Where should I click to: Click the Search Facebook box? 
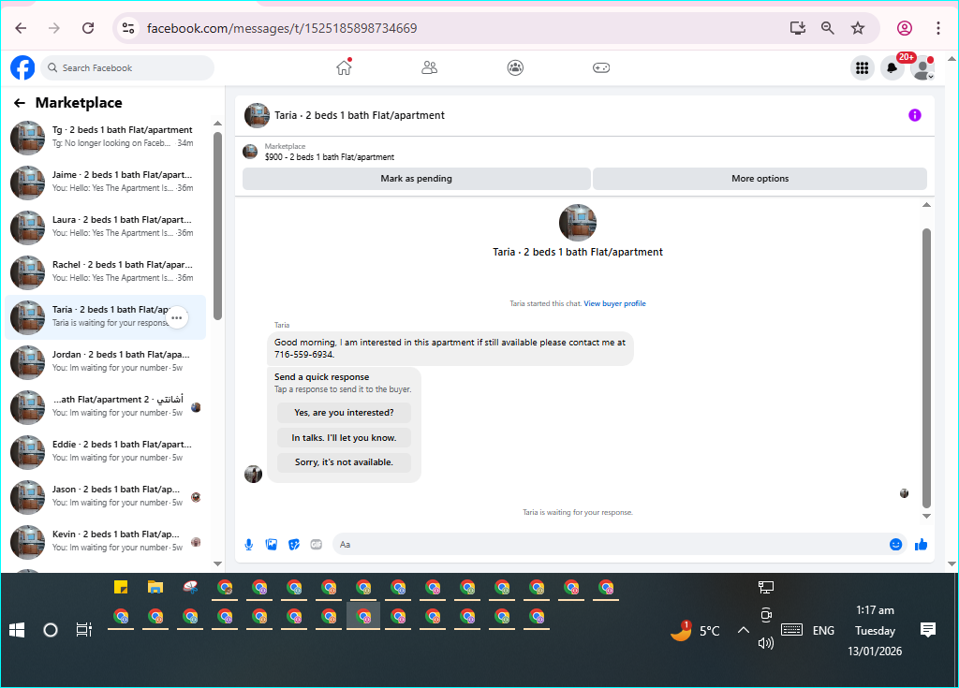coord(127,68)
